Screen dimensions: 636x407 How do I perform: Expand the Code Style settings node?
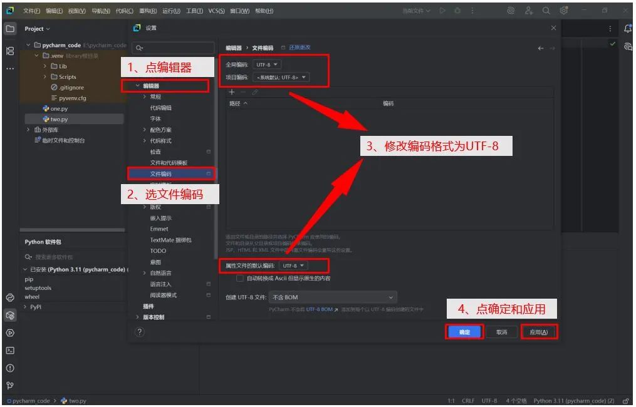pos(145,141)
